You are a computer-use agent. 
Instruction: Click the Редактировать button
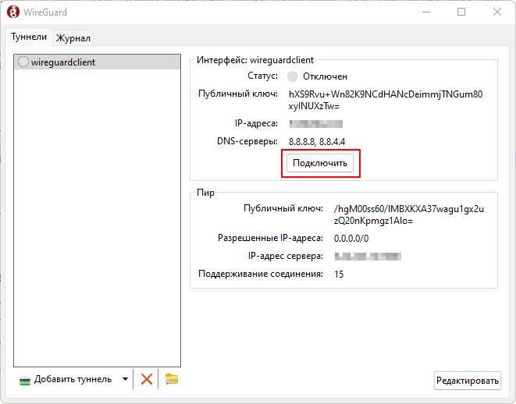pyautogui.click(x=468, y=381)
